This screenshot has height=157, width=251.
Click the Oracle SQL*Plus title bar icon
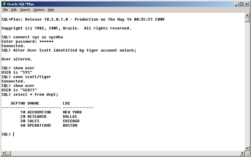point(4,4)
